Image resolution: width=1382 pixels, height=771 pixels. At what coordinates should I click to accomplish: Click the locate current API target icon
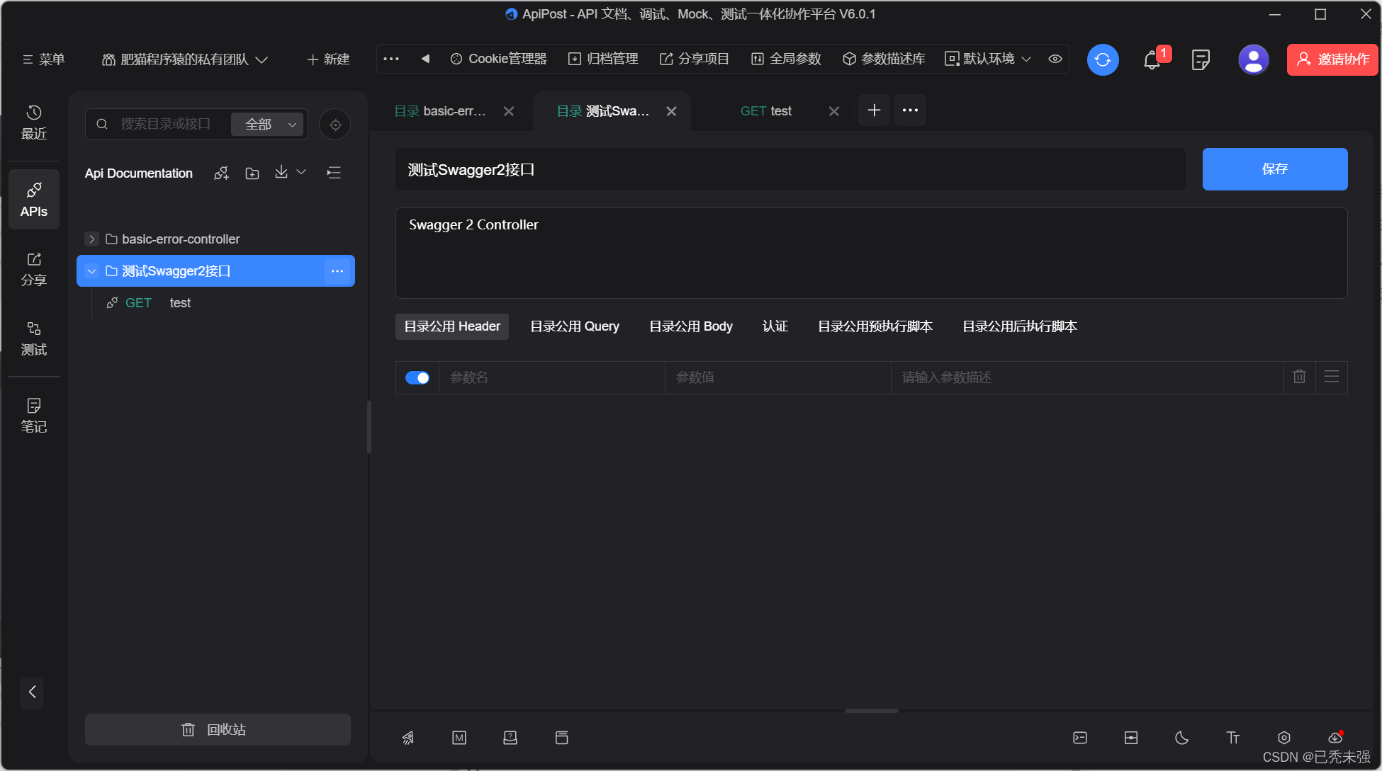pyautogui.click(x=335, y=125)
